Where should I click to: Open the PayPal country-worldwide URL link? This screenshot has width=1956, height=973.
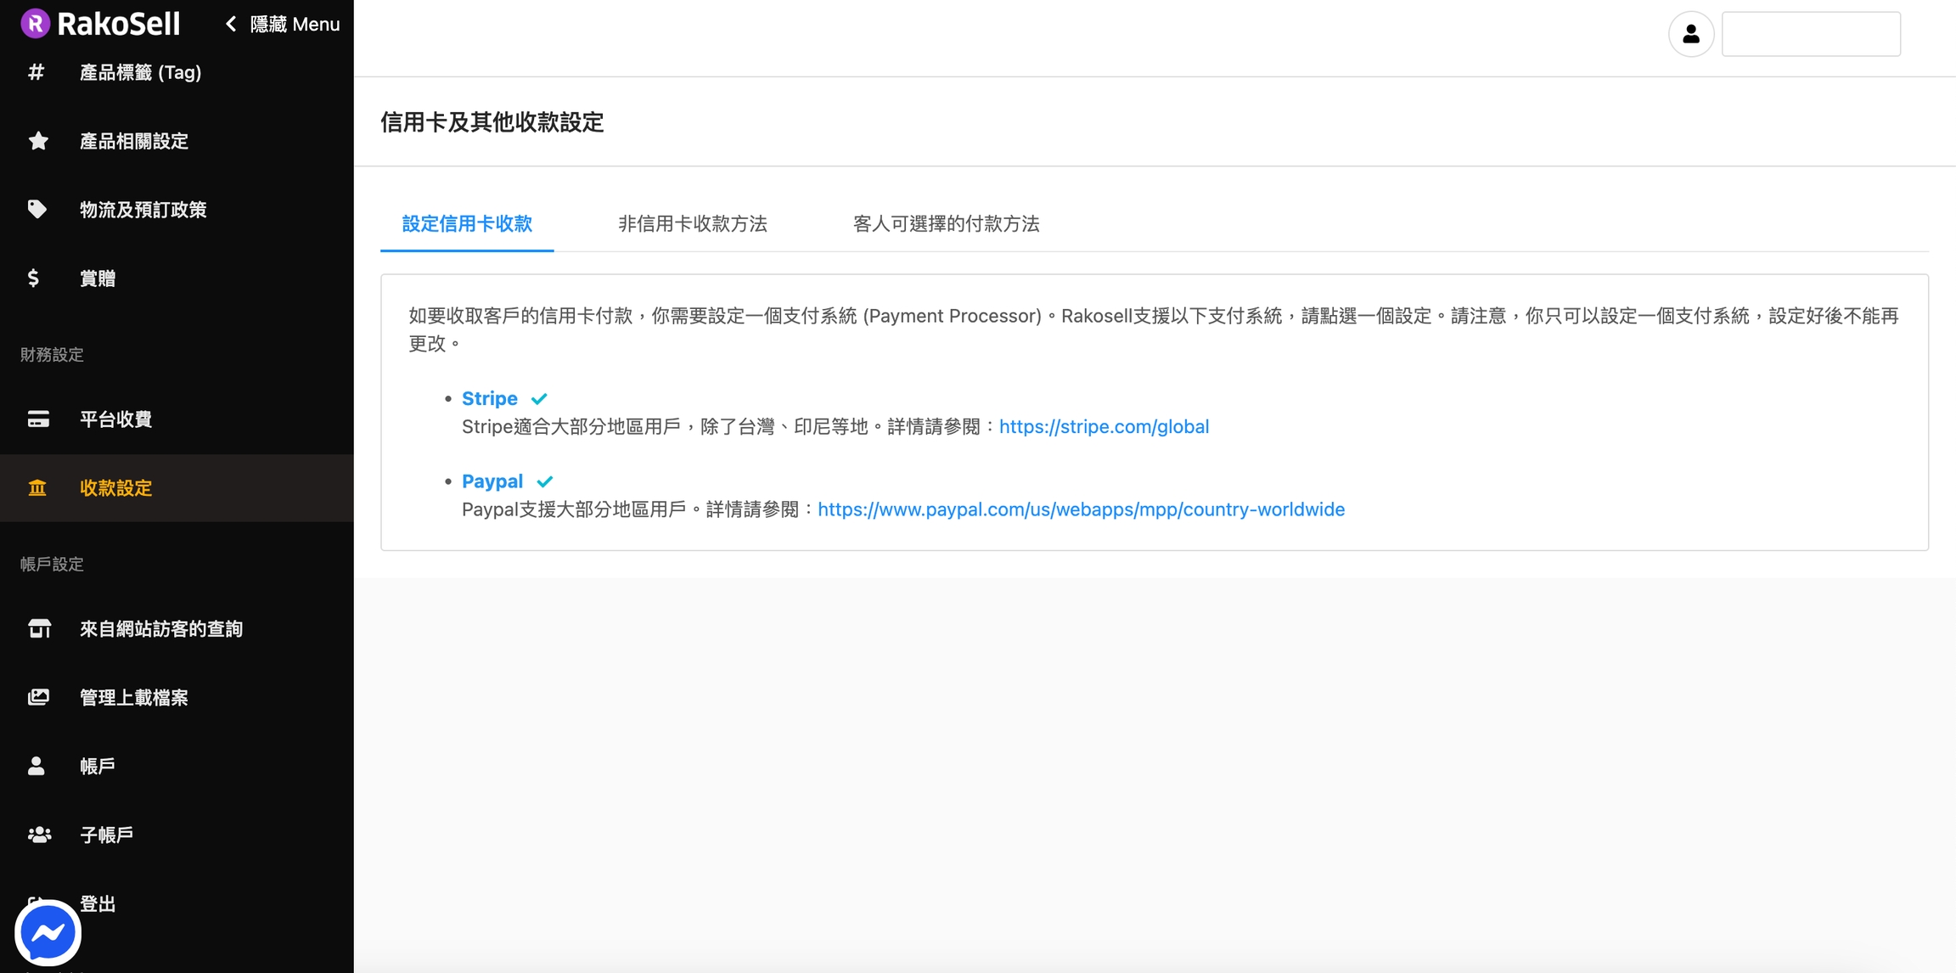coord(1081,509)
